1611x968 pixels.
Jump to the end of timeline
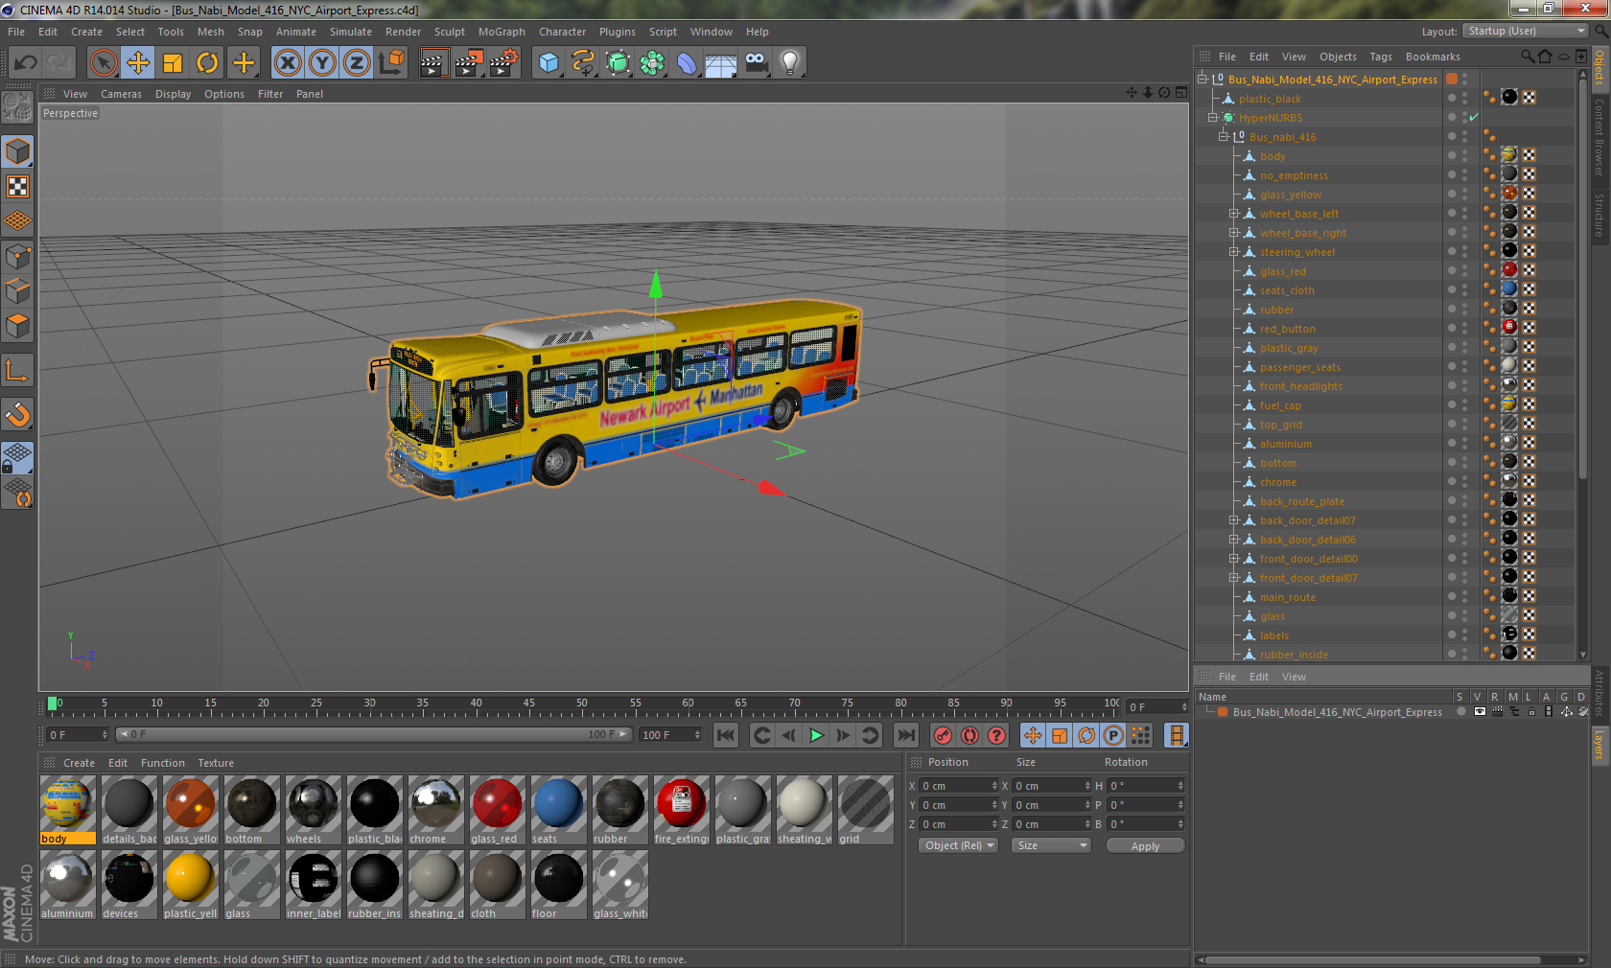pos(905,735)
